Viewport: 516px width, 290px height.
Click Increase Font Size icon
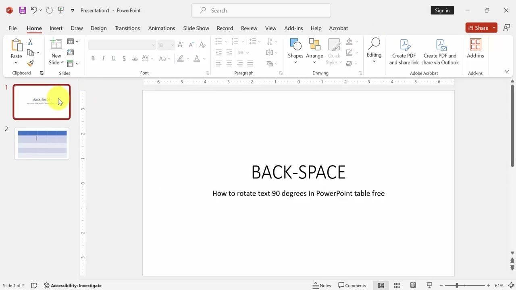[x=181, y=45]
